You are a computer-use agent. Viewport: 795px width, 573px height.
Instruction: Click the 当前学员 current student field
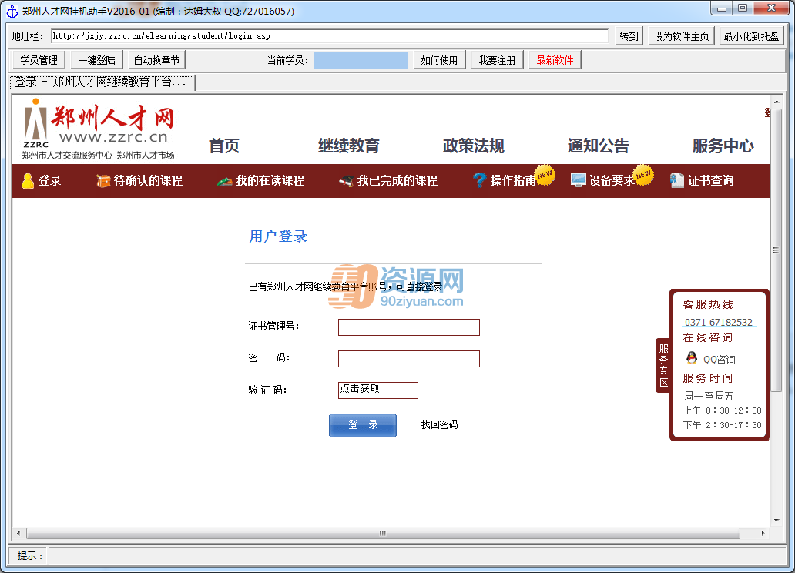(361, 60)
